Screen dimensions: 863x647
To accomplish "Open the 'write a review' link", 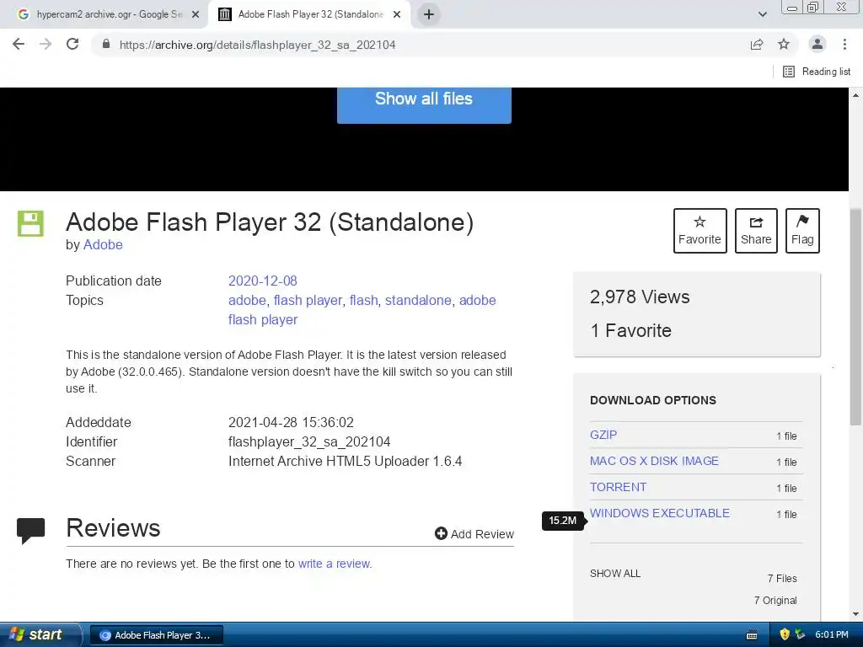I will (334, 564).
